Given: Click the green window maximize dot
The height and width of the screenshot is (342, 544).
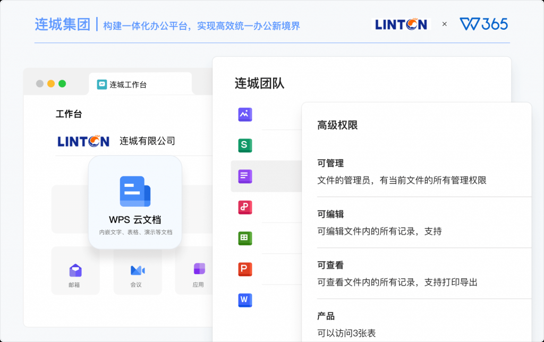Looking at the screenshot, I should (62, 83).
